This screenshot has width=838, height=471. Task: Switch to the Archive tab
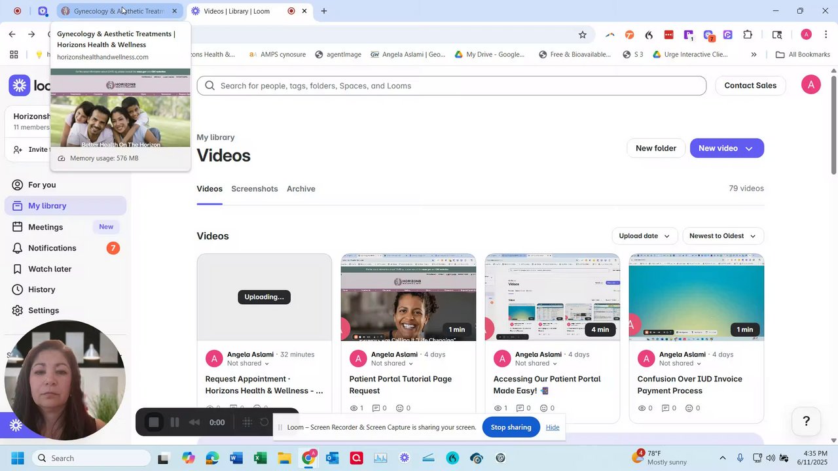tap(301, 189)
